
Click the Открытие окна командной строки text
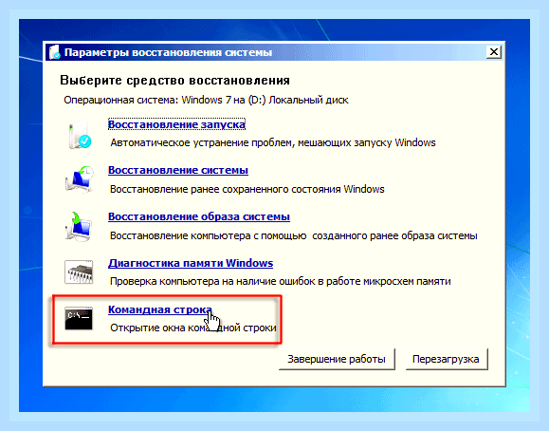tap(193, 328)
